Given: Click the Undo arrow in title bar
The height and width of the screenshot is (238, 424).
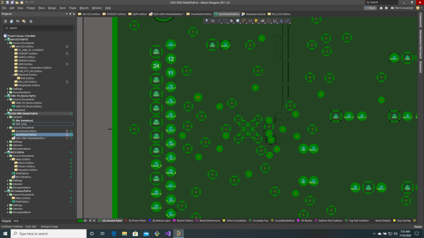Looking at the screenshot, I should click(x=27, y=2).
